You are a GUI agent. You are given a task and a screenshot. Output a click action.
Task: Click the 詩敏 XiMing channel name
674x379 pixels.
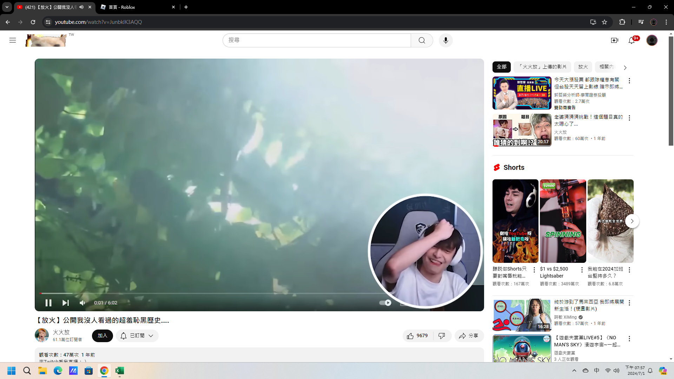[565, 317]
